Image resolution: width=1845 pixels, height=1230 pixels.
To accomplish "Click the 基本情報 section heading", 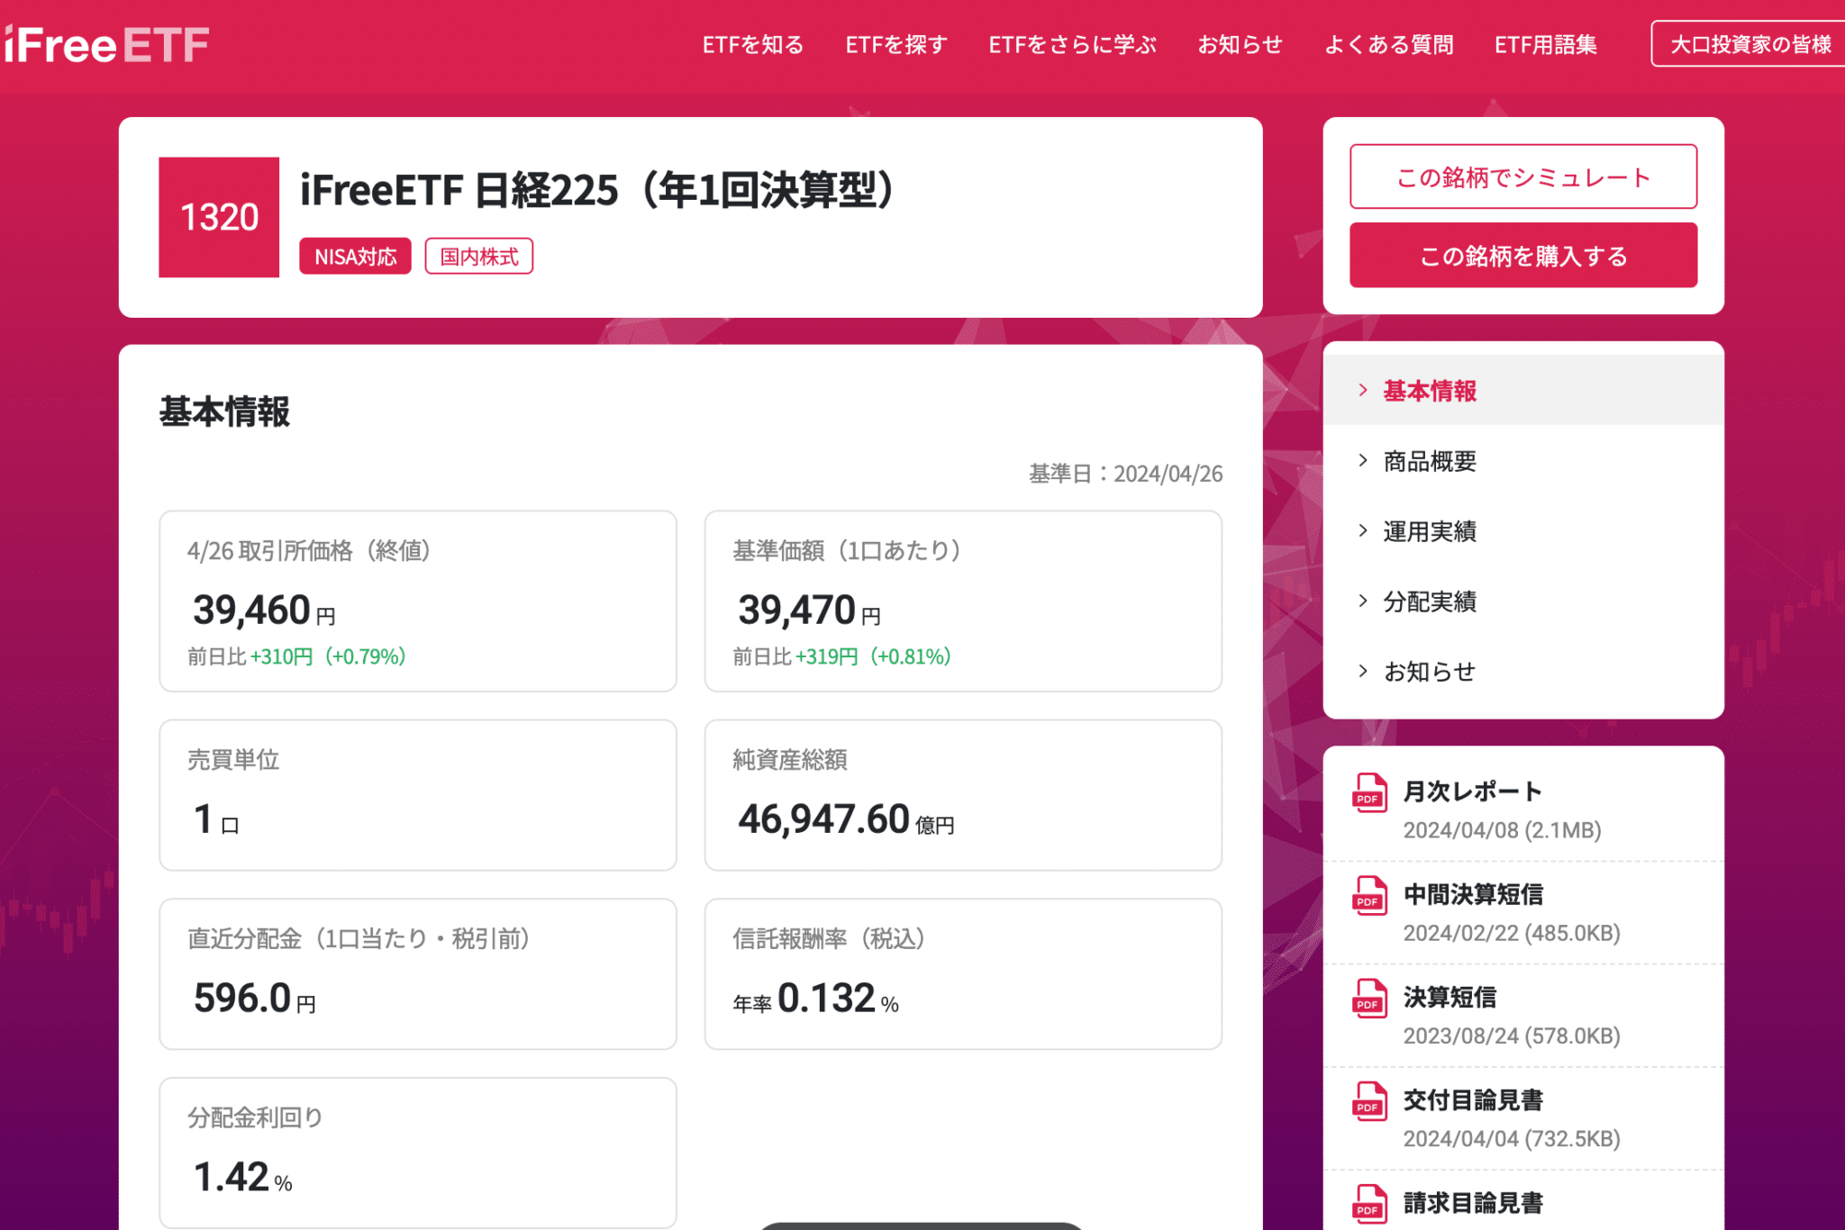I will click(x=224, y=412).
